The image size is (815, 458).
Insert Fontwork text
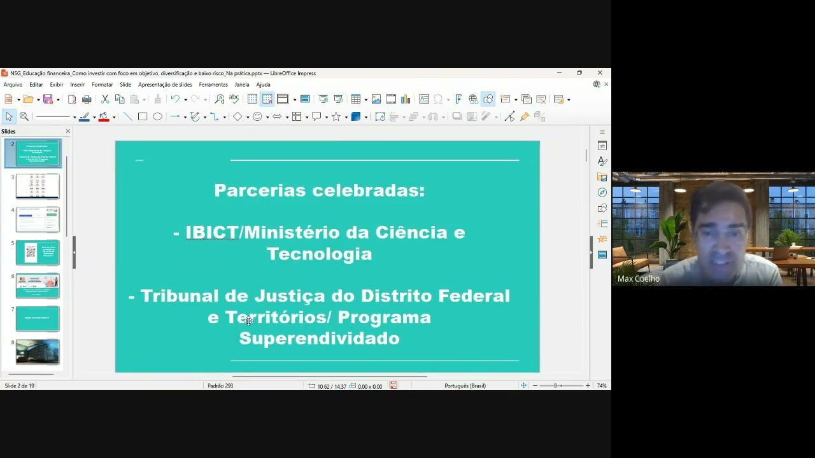[x=458, y=99]
